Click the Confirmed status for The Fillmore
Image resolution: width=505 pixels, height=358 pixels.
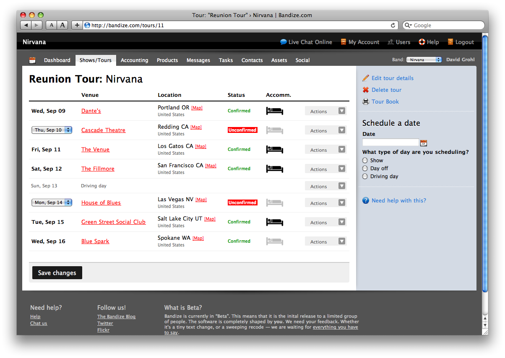[x=239, y=169]
